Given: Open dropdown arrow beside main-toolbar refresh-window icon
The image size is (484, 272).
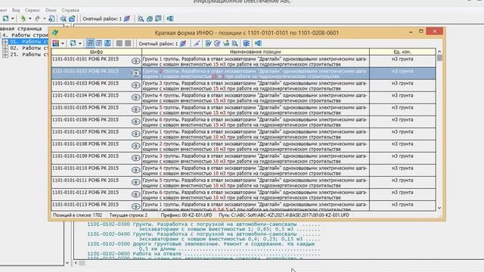Looking at the screenshot, I should (13, 18).
